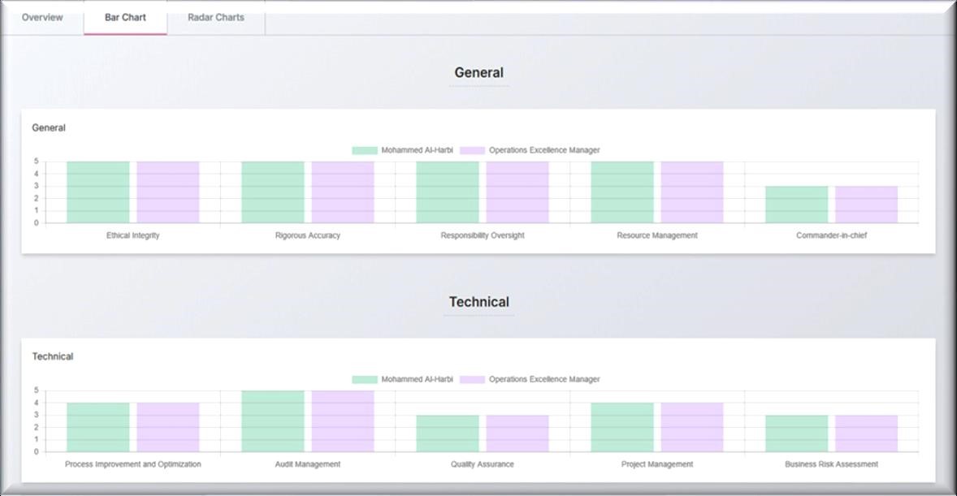
Task: Click Process Improvement and Optimization label
Action: coord(133,464)
